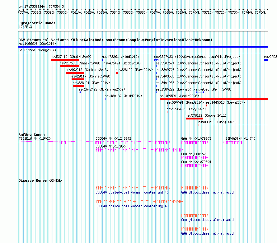Click esv1580229 (Levy2007) label
Screen dimensions: 277x243
tap(175, 89)
